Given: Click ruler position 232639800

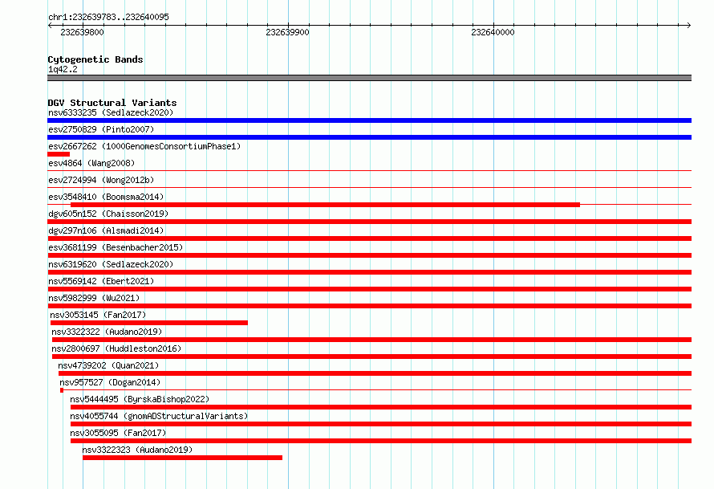Looking at the screenshot, I should [x=82, y=32].
